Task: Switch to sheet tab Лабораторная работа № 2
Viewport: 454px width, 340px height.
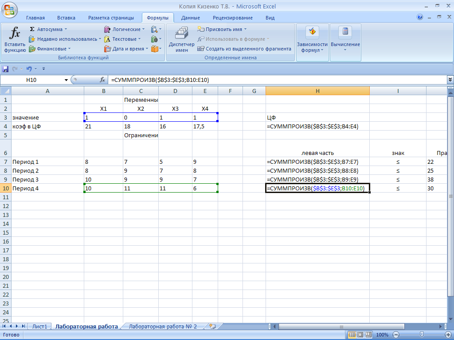Action: click(163, 326)
